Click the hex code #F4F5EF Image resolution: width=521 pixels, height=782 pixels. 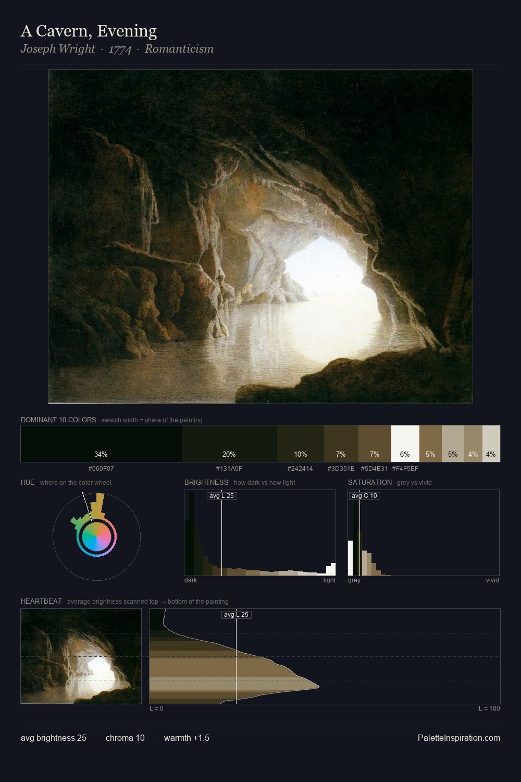click(x=405, y=469)
